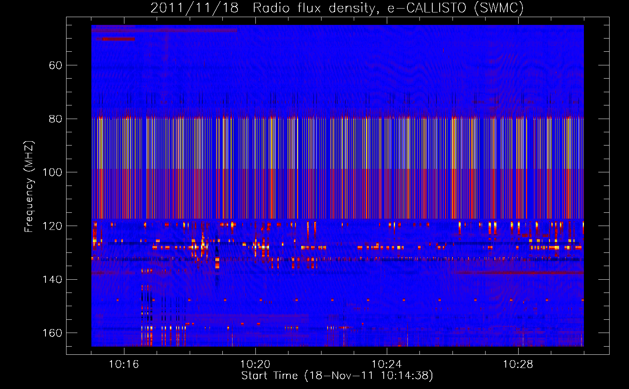Viewport: 629px width, 389px height.
Task: Click the "100" frequency tick label
Action: coord(52,172)
